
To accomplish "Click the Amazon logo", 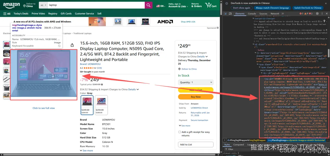I will click(x=11, y=5).
